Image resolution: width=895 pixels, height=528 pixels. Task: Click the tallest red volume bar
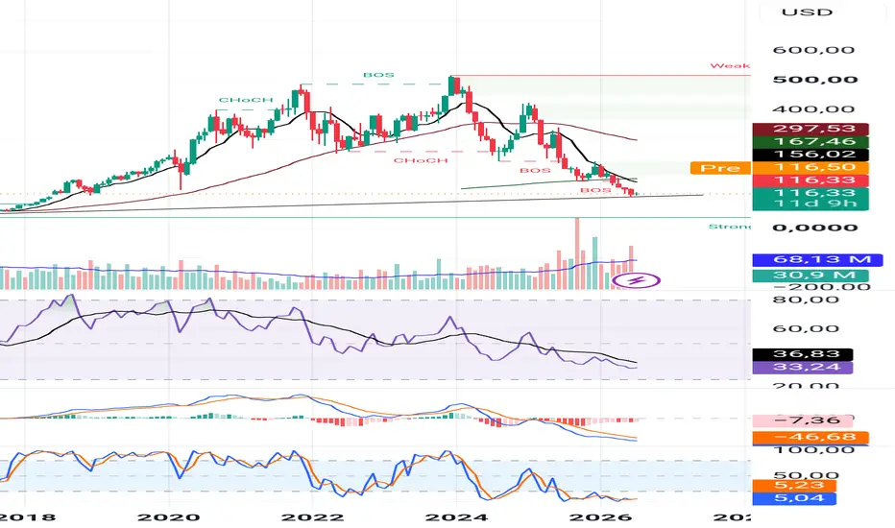click(x=577, y=252)
